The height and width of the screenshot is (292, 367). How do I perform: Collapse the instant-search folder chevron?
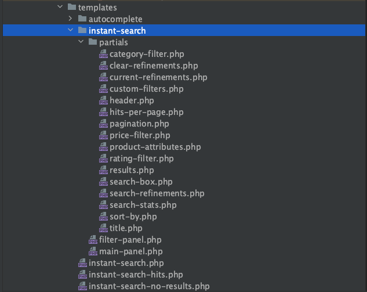click(71, 31)
